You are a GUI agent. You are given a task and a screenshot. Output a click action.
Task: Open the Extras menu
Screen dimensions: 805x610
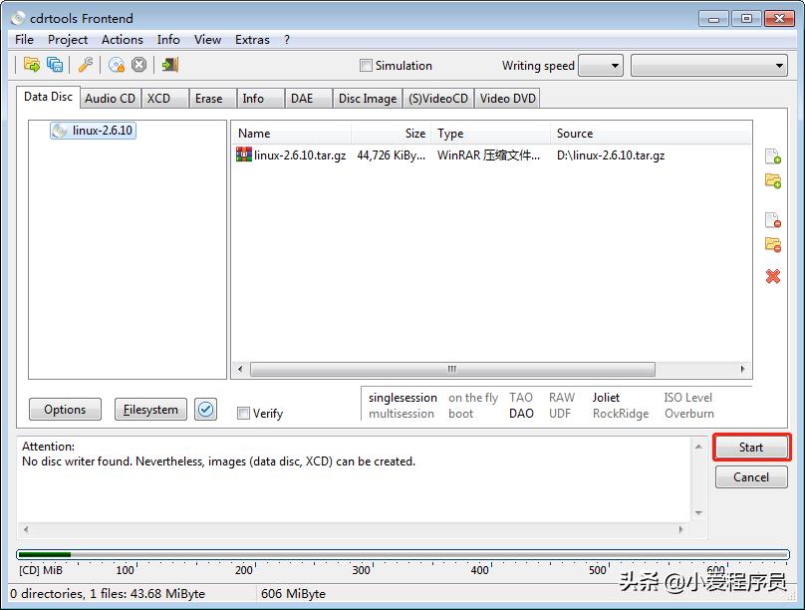coord(251,39)
